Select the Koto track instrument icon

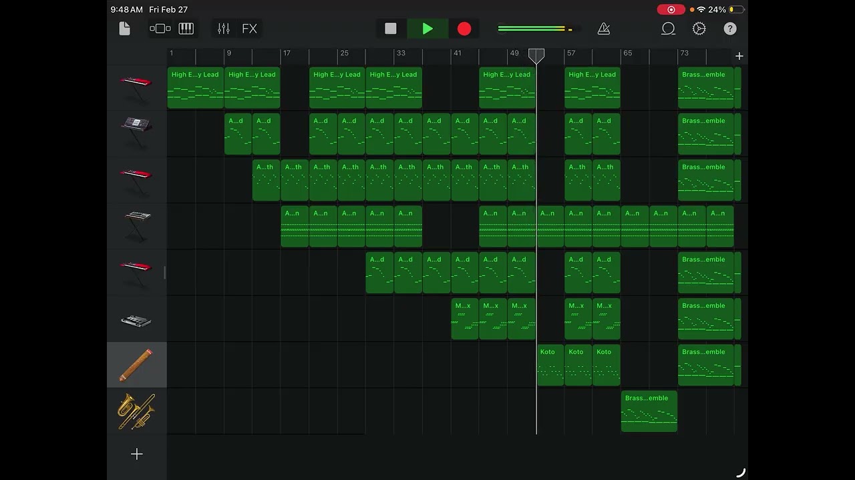136,365
